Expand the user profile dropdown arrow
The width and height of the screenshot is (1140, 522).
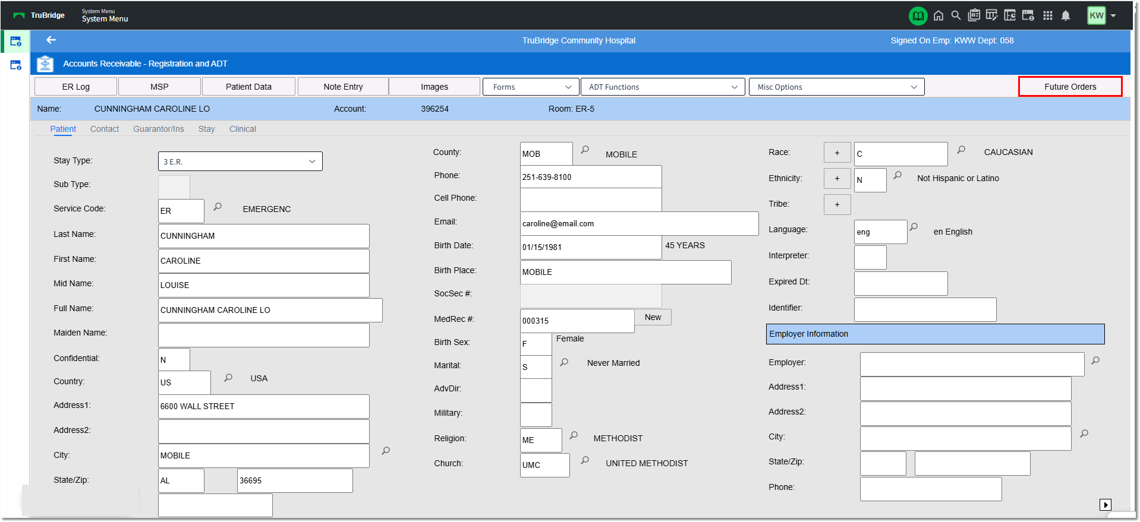click(x=1113, y=16)
